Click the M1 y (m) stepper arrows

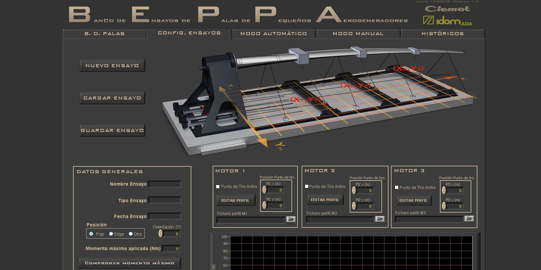click(264, 205)
